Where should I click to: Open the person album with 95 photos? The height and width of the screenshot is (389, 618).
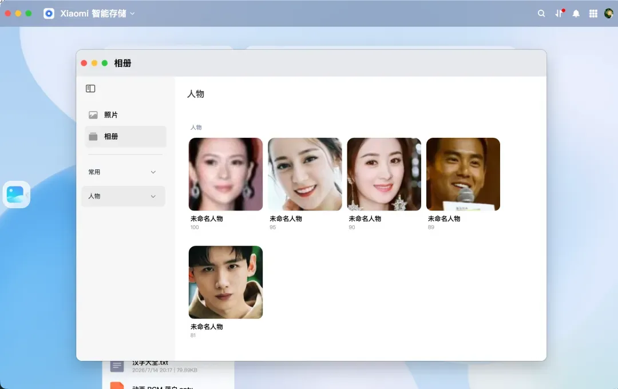click(x=304, y=174)
